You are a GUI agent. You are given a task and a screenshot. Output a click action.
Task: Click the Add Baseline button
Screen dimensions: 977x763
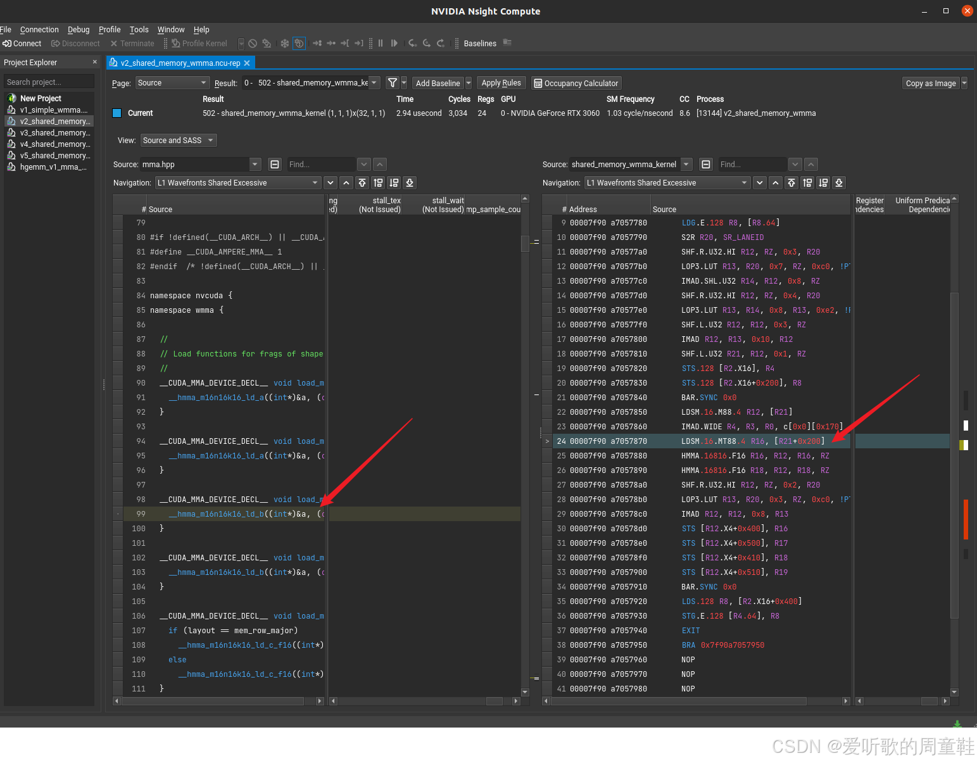click(x=438, y=84)
